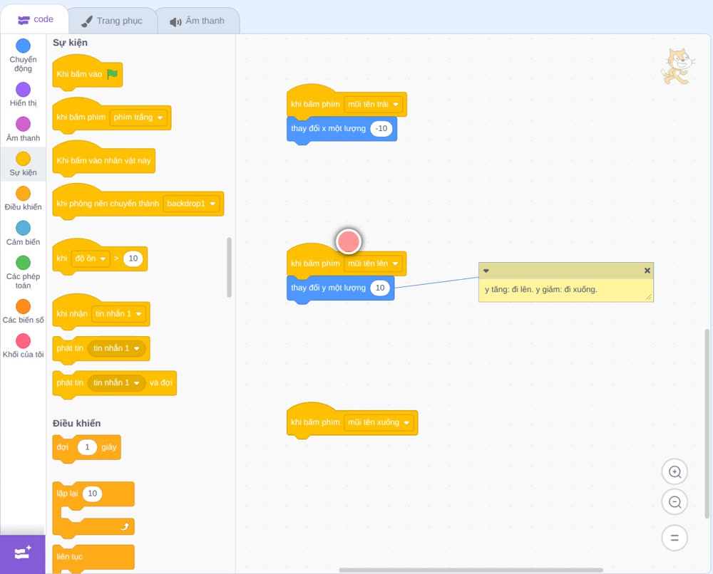Click the green flag in 'Khi bấm vào' block

coord(113,74)
